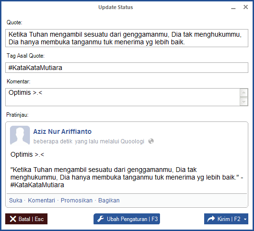The height and width of the screenshot is (231, 254).
Task: Open the Kirim button dropdown arrow
Action: 245,219
